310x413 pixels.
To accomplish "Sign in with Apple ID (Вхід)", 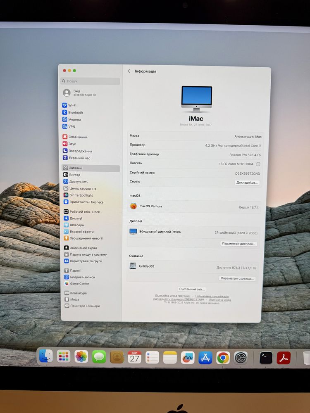I will coord(80,93).
